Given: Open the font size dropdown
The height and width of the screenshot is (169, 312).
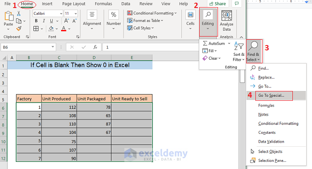Looking at the screenshot, I should tap(76, 13).
